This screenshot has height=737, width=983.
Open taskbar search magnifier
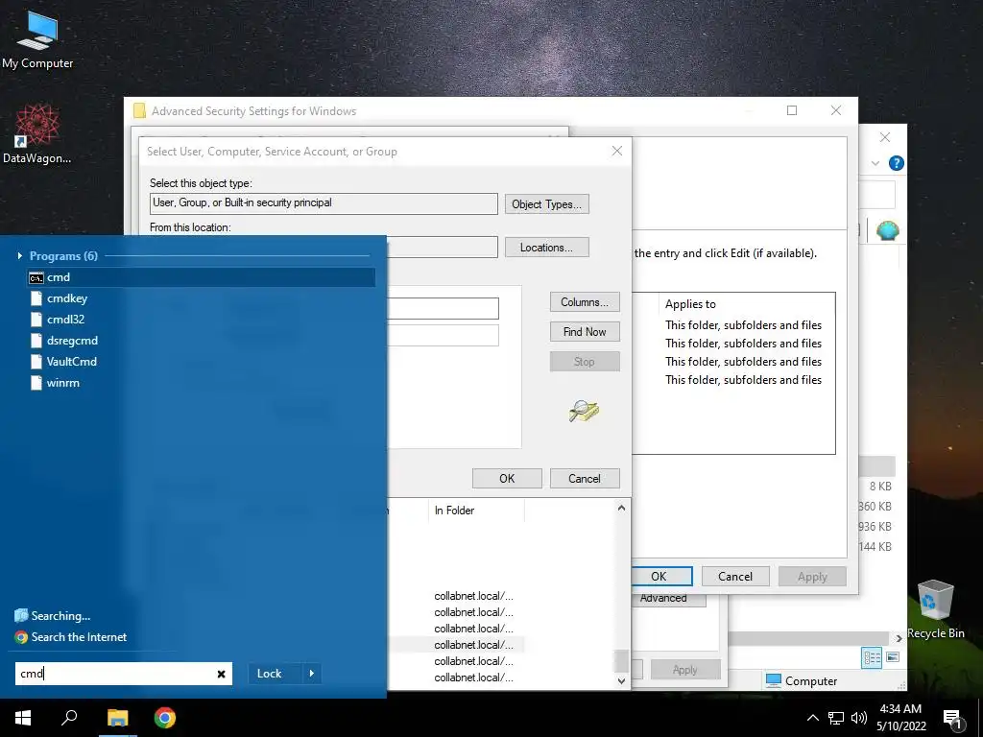(69, 718)
